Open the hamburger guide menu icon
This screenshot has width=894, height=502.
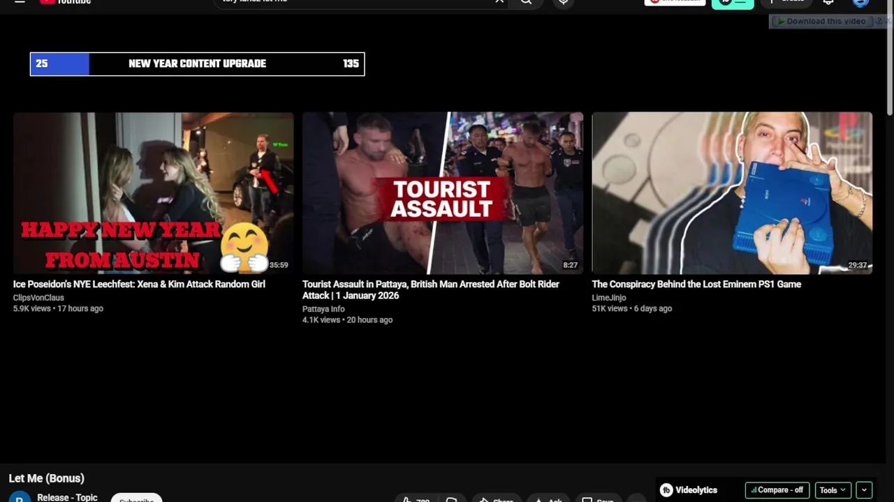20,1
